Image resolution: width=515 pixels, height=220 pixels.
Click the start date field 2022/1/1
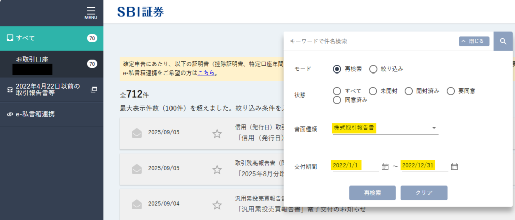tap(356, 166)
